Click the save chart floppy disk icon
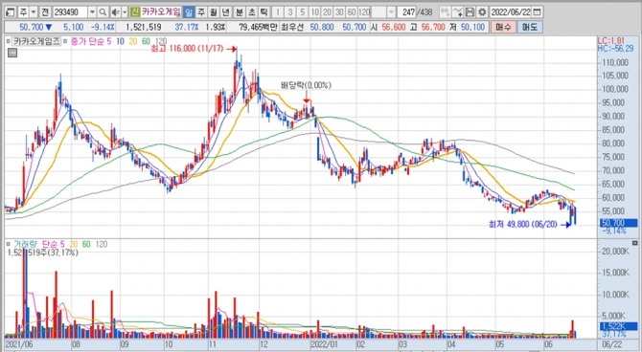The width and height of the screenshot is (642, 352). (470, 12)
